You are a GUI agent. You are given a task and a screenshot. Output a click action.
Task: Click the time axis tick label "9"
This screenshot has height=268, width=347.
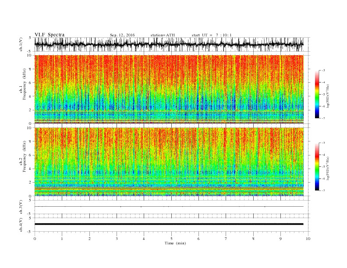[x=280, y=239]
